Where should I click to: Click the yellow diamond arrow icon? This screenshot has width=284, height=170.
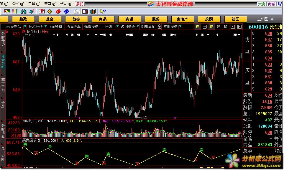(50, 11)
